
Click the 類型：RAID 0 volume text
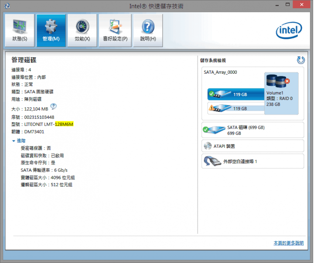pos(280,98)
